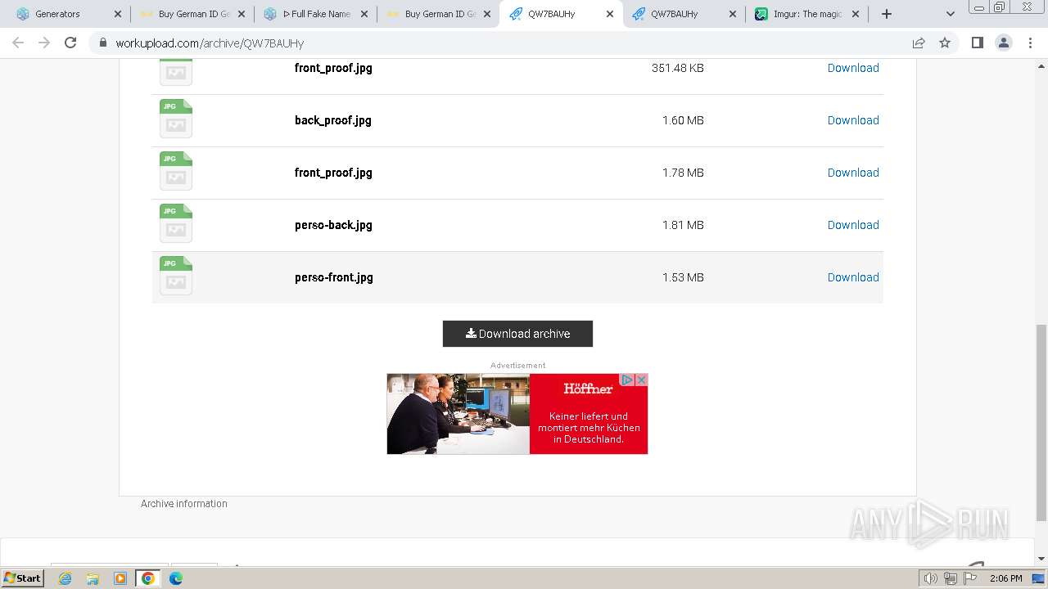Click the Download archive button

click(x=517, y=334)
